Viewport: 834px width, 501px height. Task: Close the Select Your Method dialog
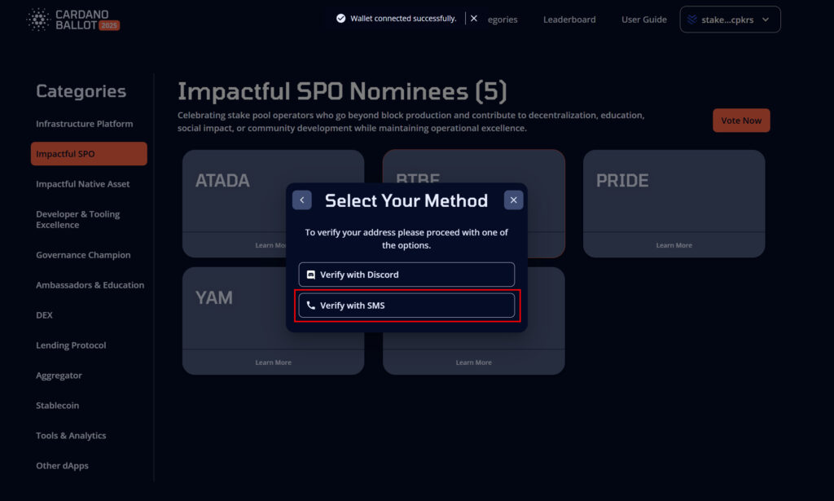(x=513, y=200)
